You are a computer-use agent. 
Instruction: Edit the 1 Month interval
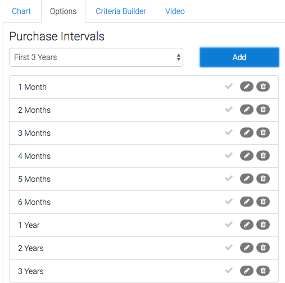coord(247,86)
